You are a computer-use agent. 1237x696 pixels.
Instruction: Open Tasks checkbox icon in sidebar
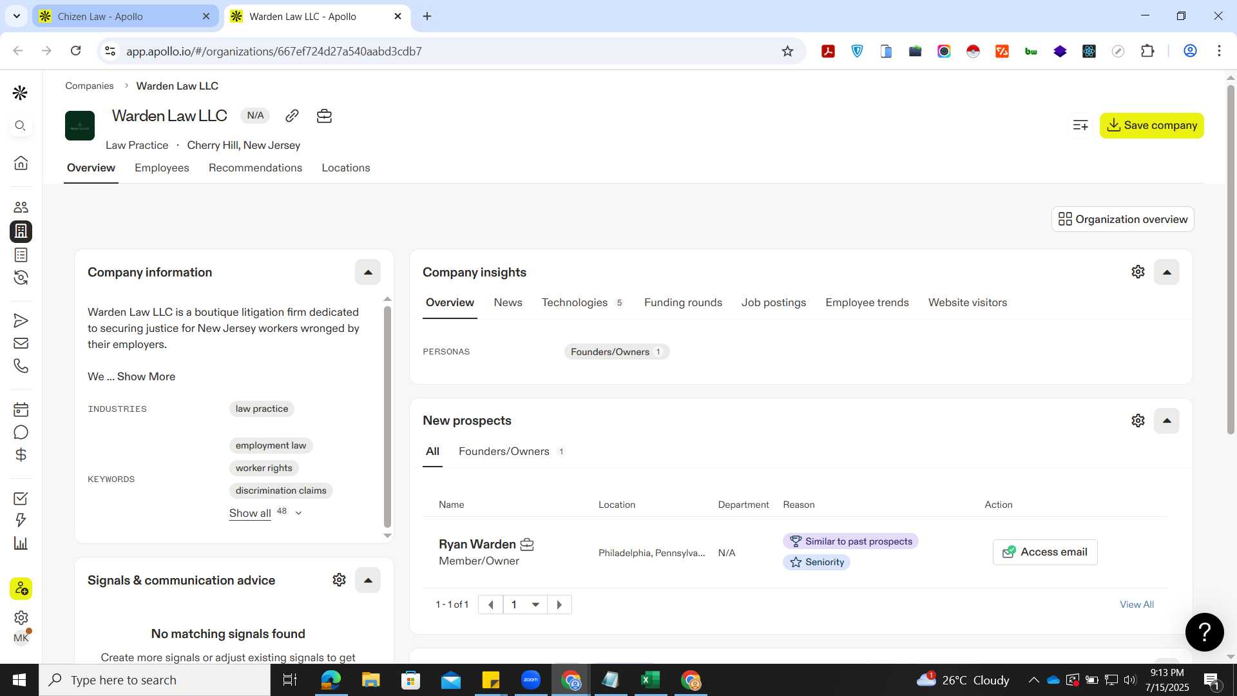pos(21,498)
